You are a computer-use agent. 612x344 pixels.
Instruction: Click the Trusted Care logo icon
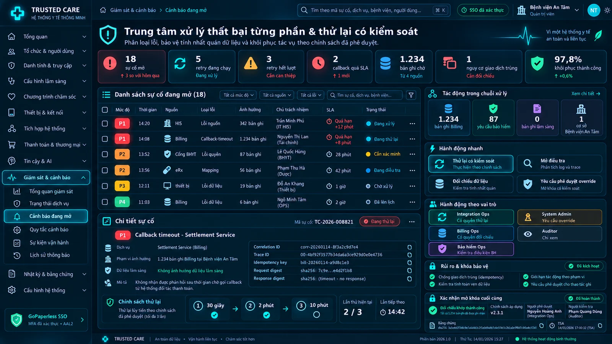(x=17, y=13)
